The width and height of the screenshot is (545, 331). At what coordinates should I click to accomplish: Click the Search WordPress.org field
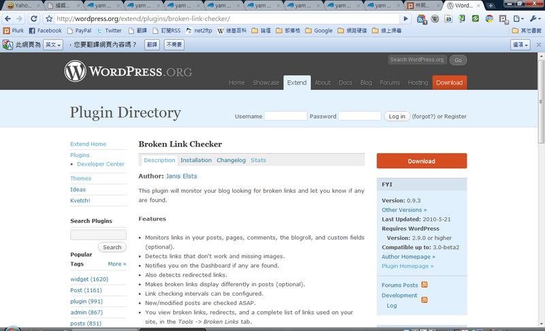[x=417, y=60]
